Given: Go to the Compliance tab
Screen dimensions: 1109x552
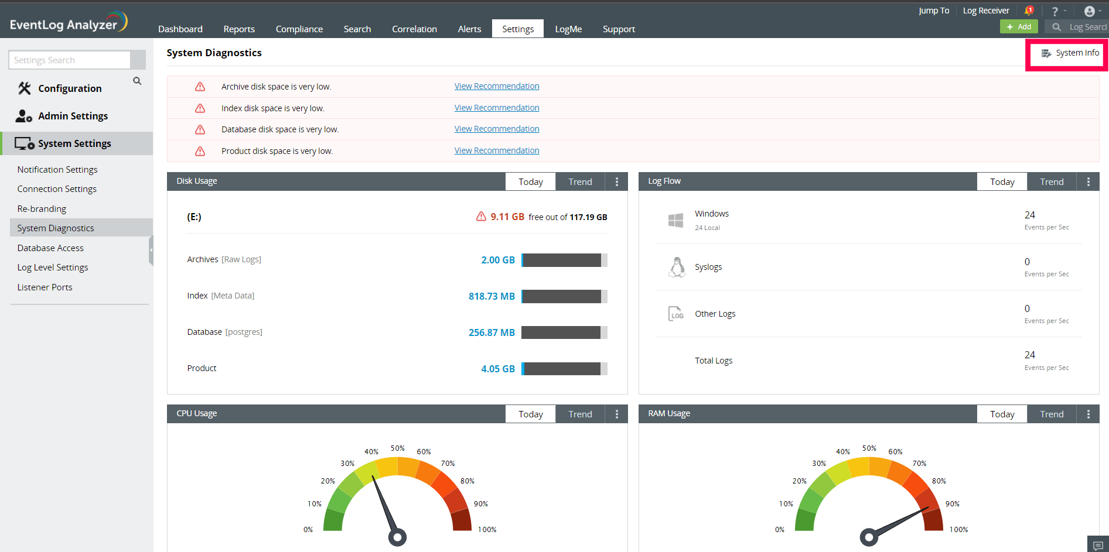Looking at the screenshot, I should click(299, 29).
